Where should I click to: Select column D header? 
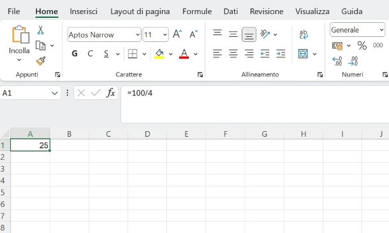(x=147, y=134)
